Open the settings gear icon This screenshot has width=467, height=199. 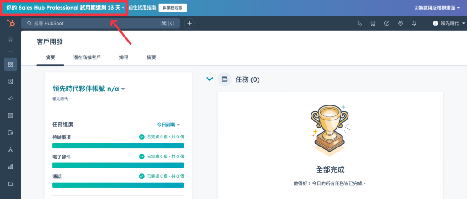pyautogui.click(x=400, y=24)
